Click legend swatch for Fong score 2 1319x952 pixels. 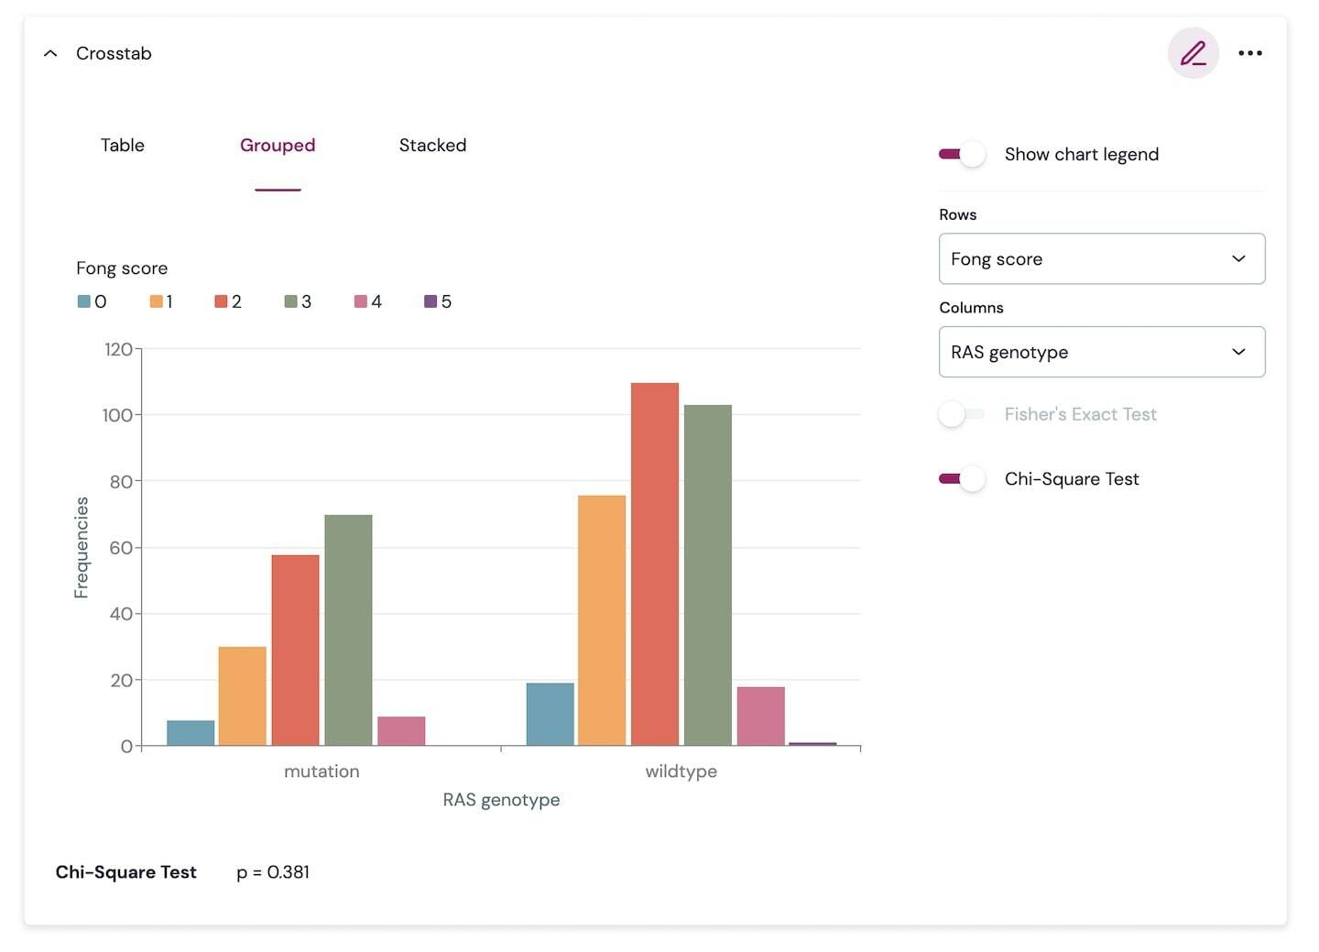pyautogui.click(x=221, y=301)
